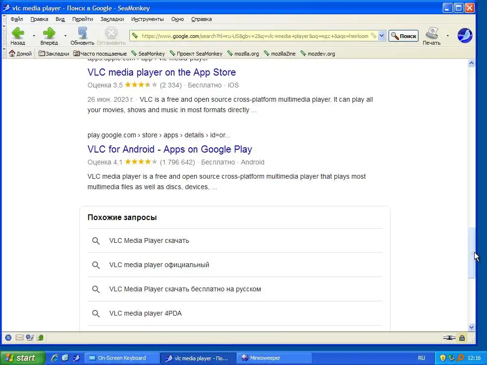
Task: Open the Вперёд history dropdown arrow
Action: pyautogui.click(x=65, y=36)
